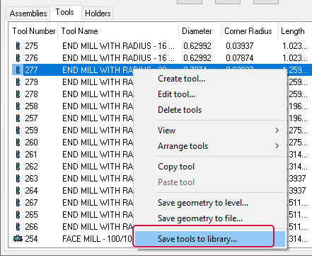Sort by Tool Name column header
This screenshot has width=312, height=256.
(118, 31)
